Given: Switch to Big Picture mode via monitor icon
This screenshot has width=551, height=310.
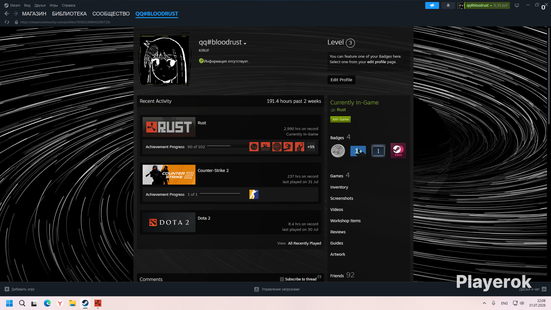Looking at the screenshot, I should [517, 5].
